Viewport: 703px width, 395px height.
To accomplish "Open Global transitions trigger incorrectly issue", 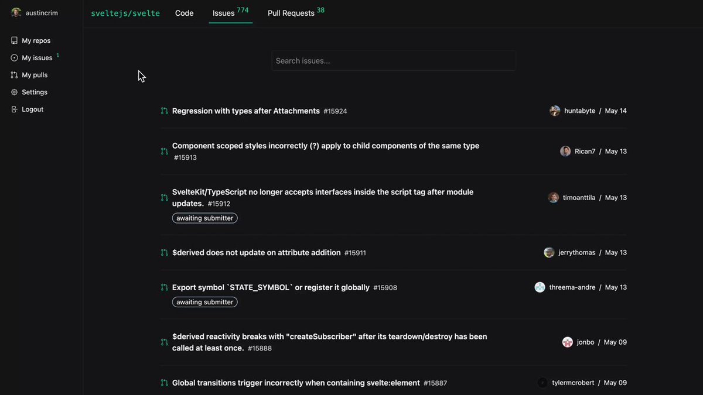I will 296,383.
